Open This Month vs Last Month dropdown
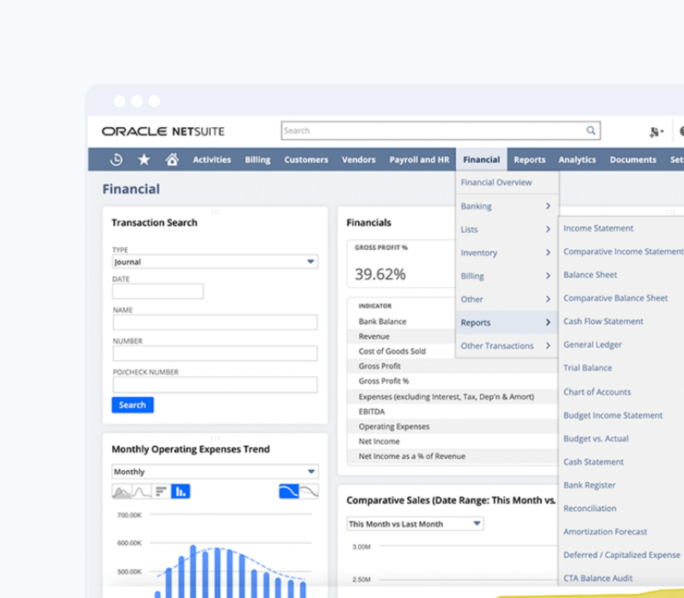Viewport: 684px width, 598px height. (x=415, y=524)
